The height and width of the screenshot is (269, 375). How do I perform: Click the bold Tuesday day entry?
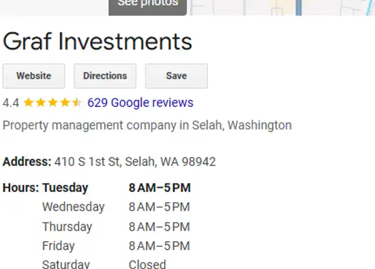pyautogui.click(x=65, y=188)
